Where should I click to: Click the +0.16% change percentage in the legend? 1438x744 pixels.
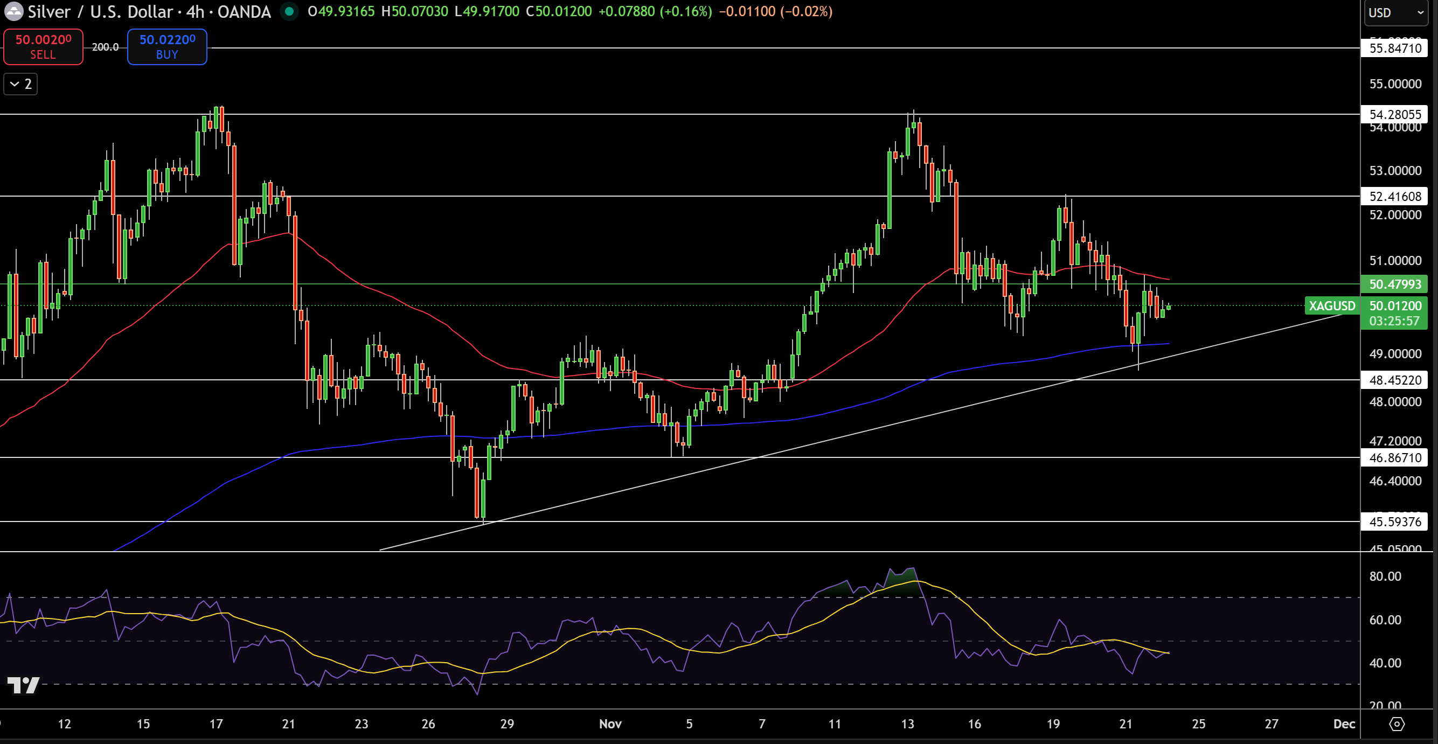685,11
